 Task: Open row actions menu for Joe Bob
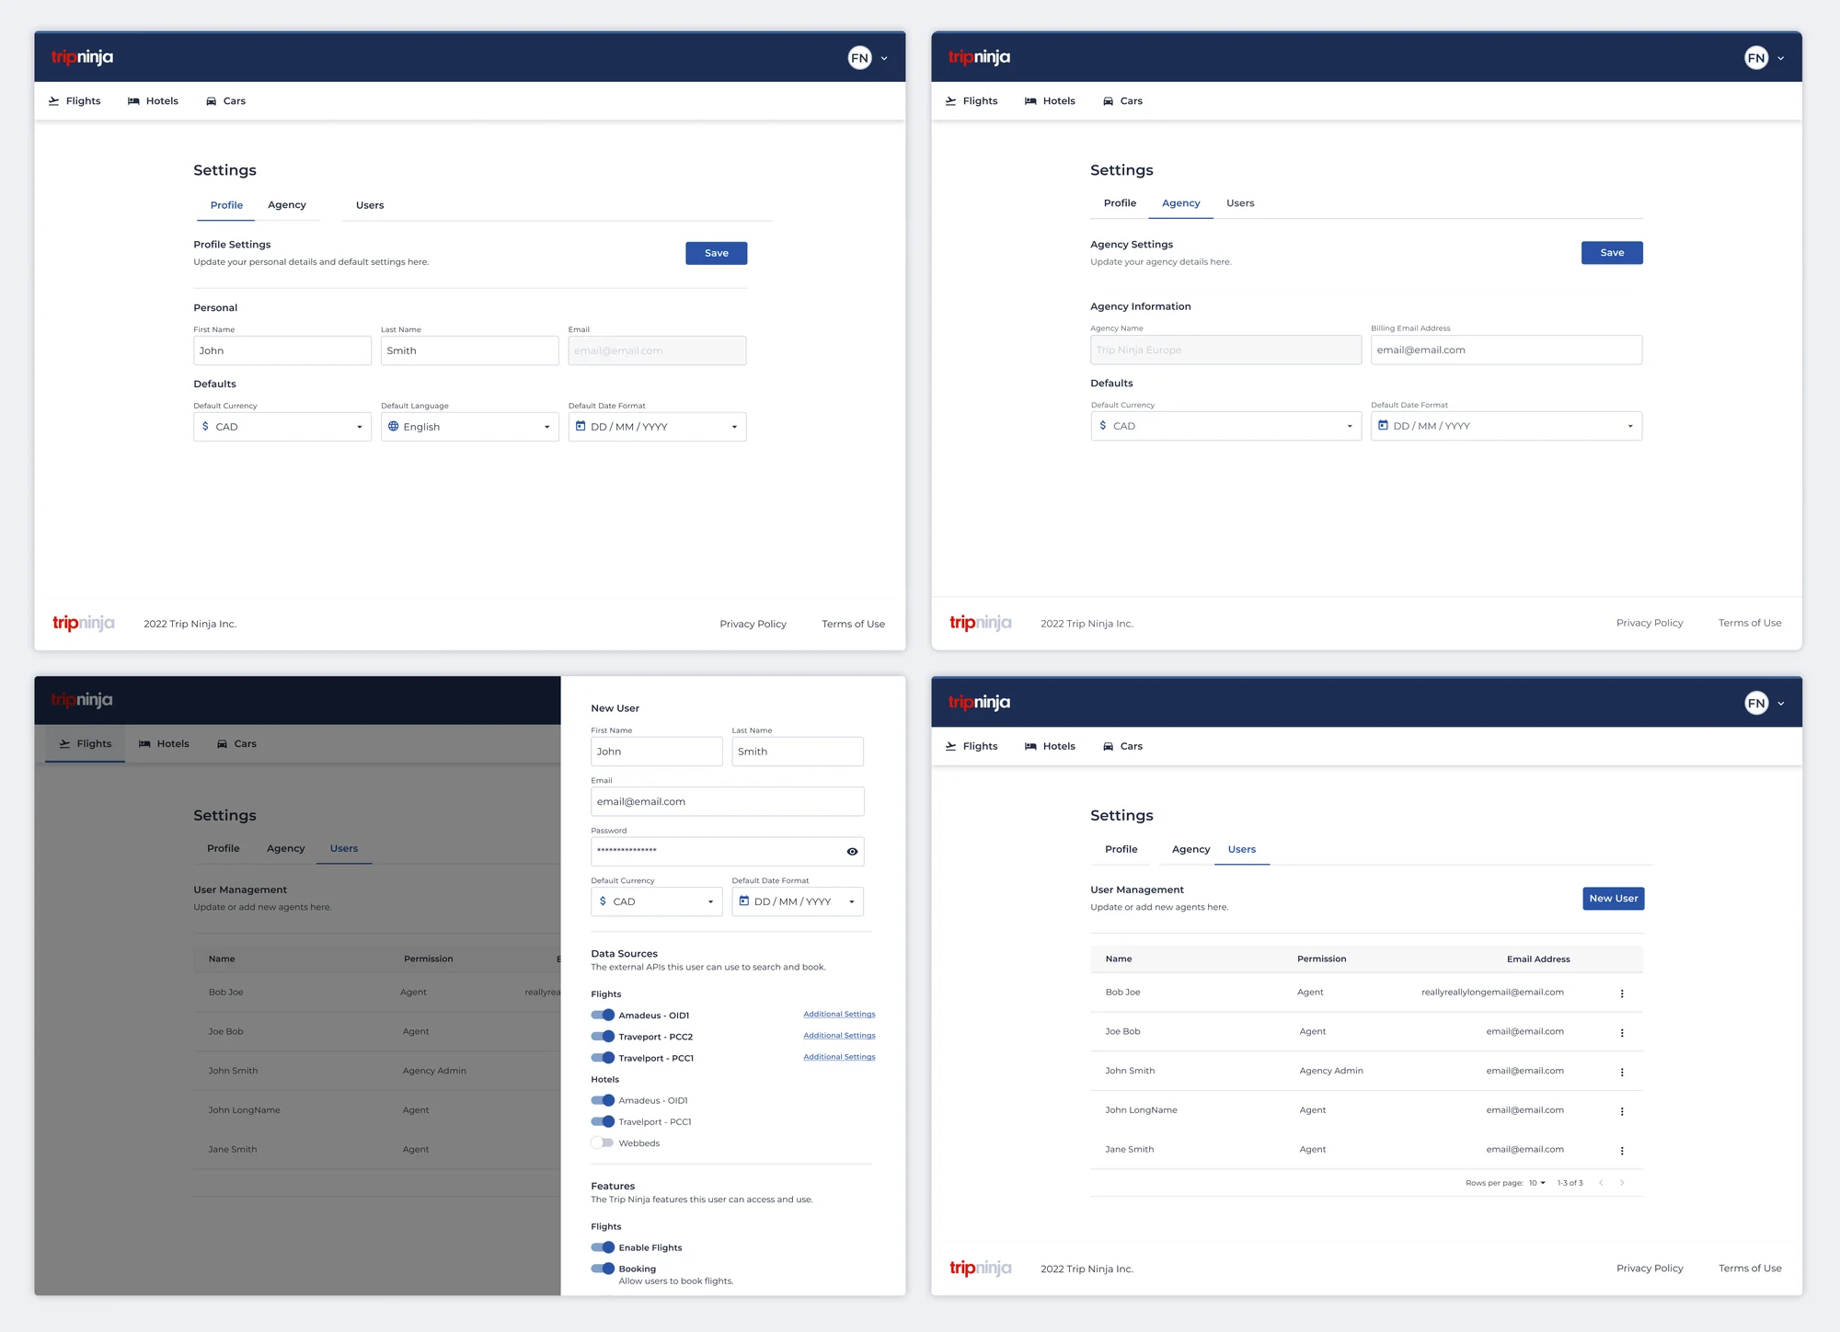click(x=1622, y=1033)
